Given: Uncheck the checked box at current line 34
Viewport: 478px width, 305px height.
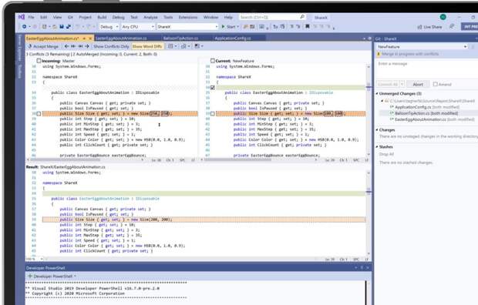Looking at the screenshot, I should click(x=213, y=88).
